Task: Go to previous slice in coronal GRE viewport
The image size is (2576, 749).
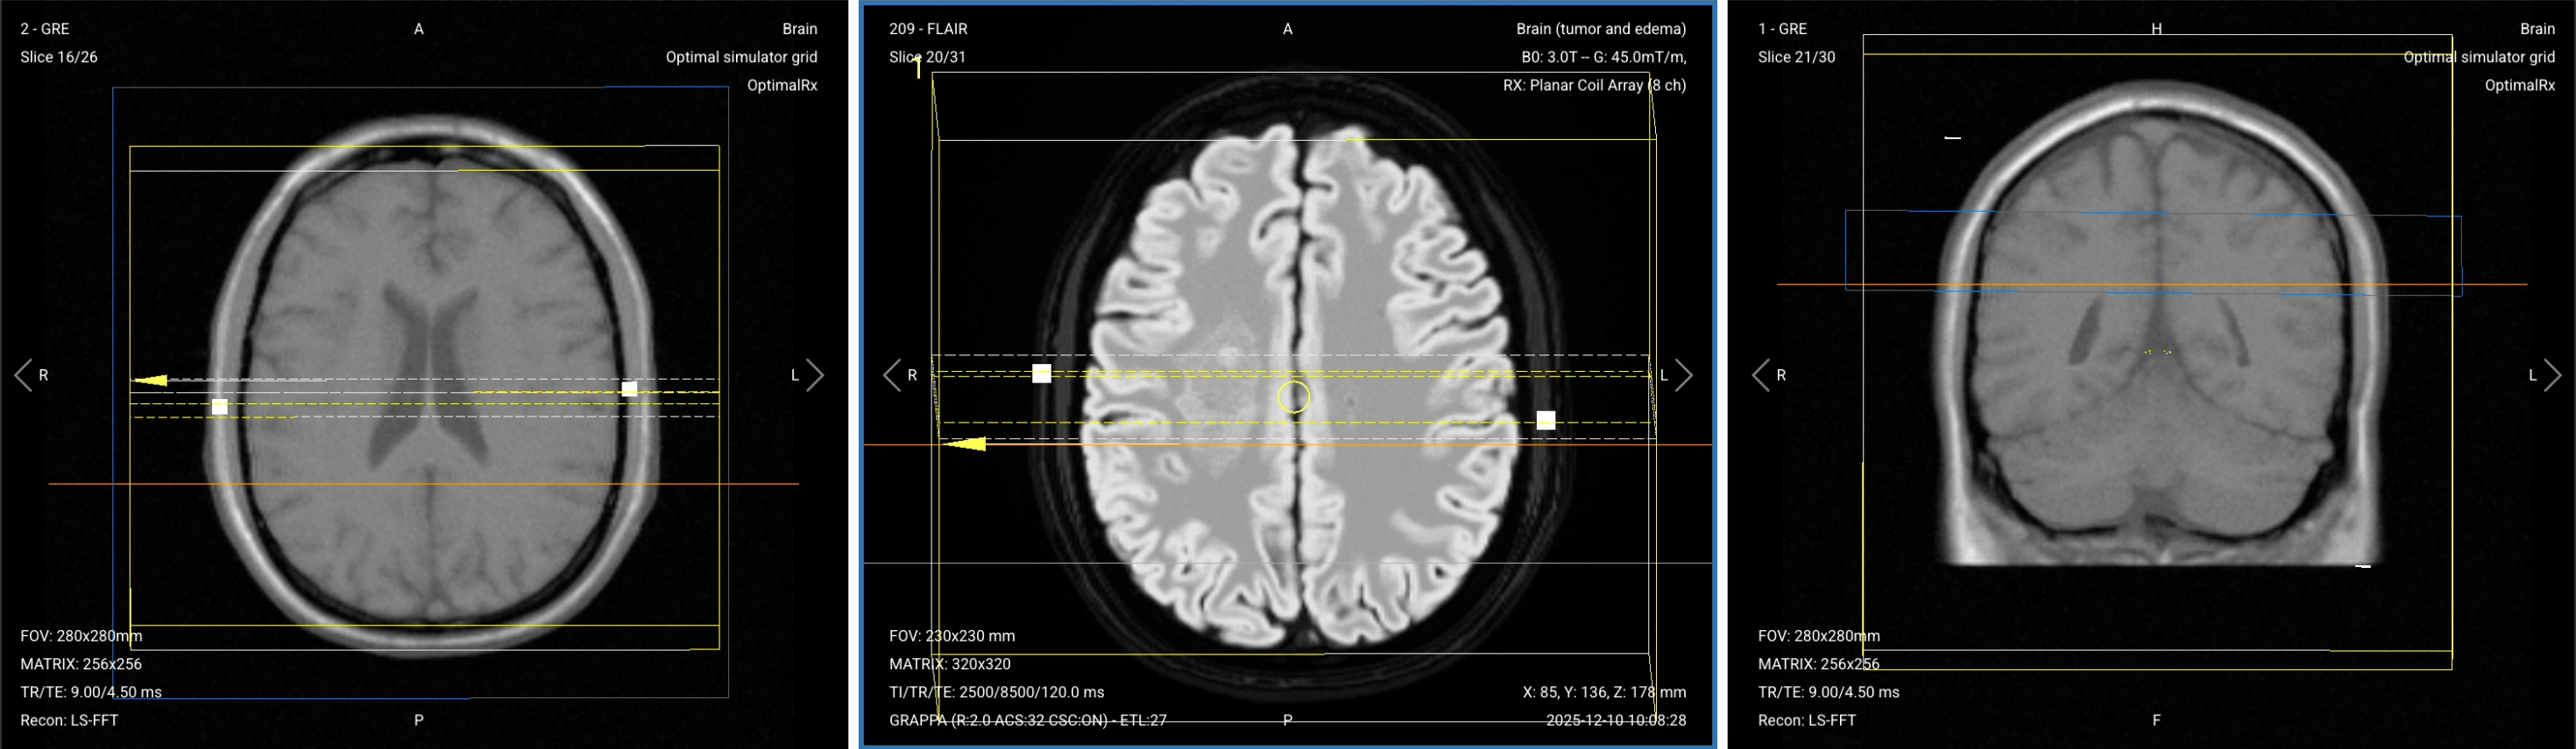Action: coord(1761,375)
